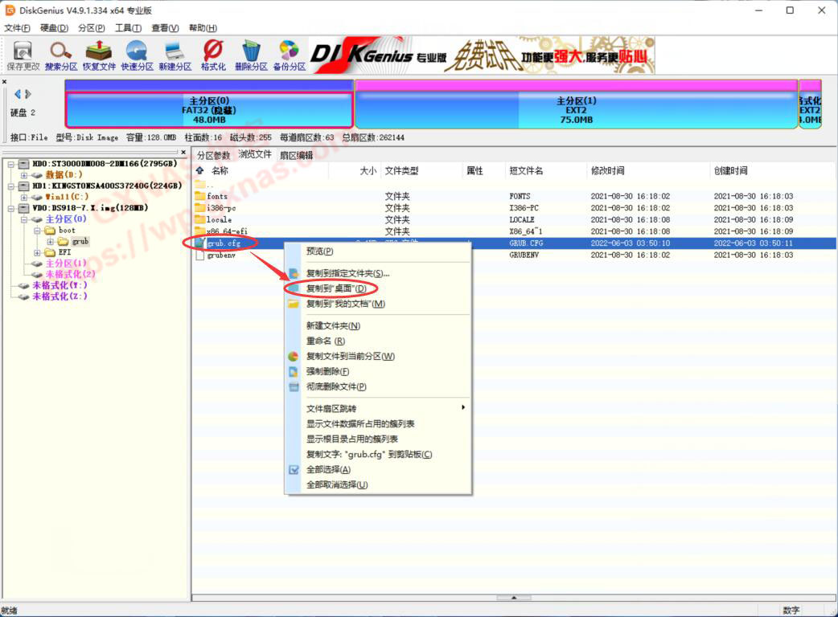Open the Backup Partition (备份分区) tool
Screen dimensions: 838x617
[x=289, y=55]
